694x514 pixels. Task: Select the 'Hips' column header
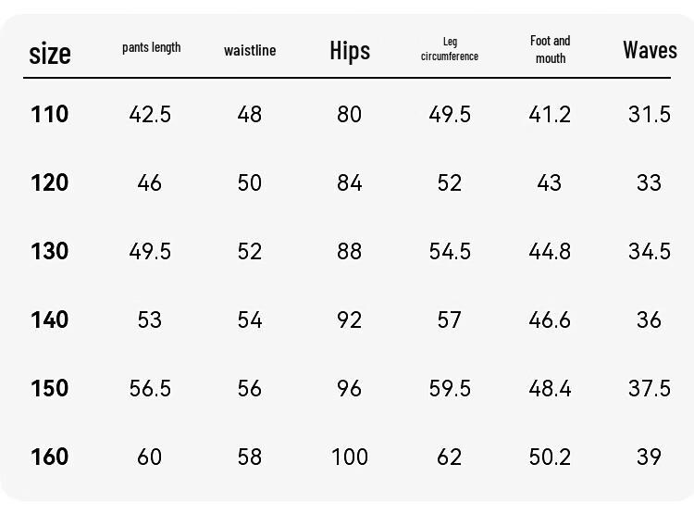350,51
